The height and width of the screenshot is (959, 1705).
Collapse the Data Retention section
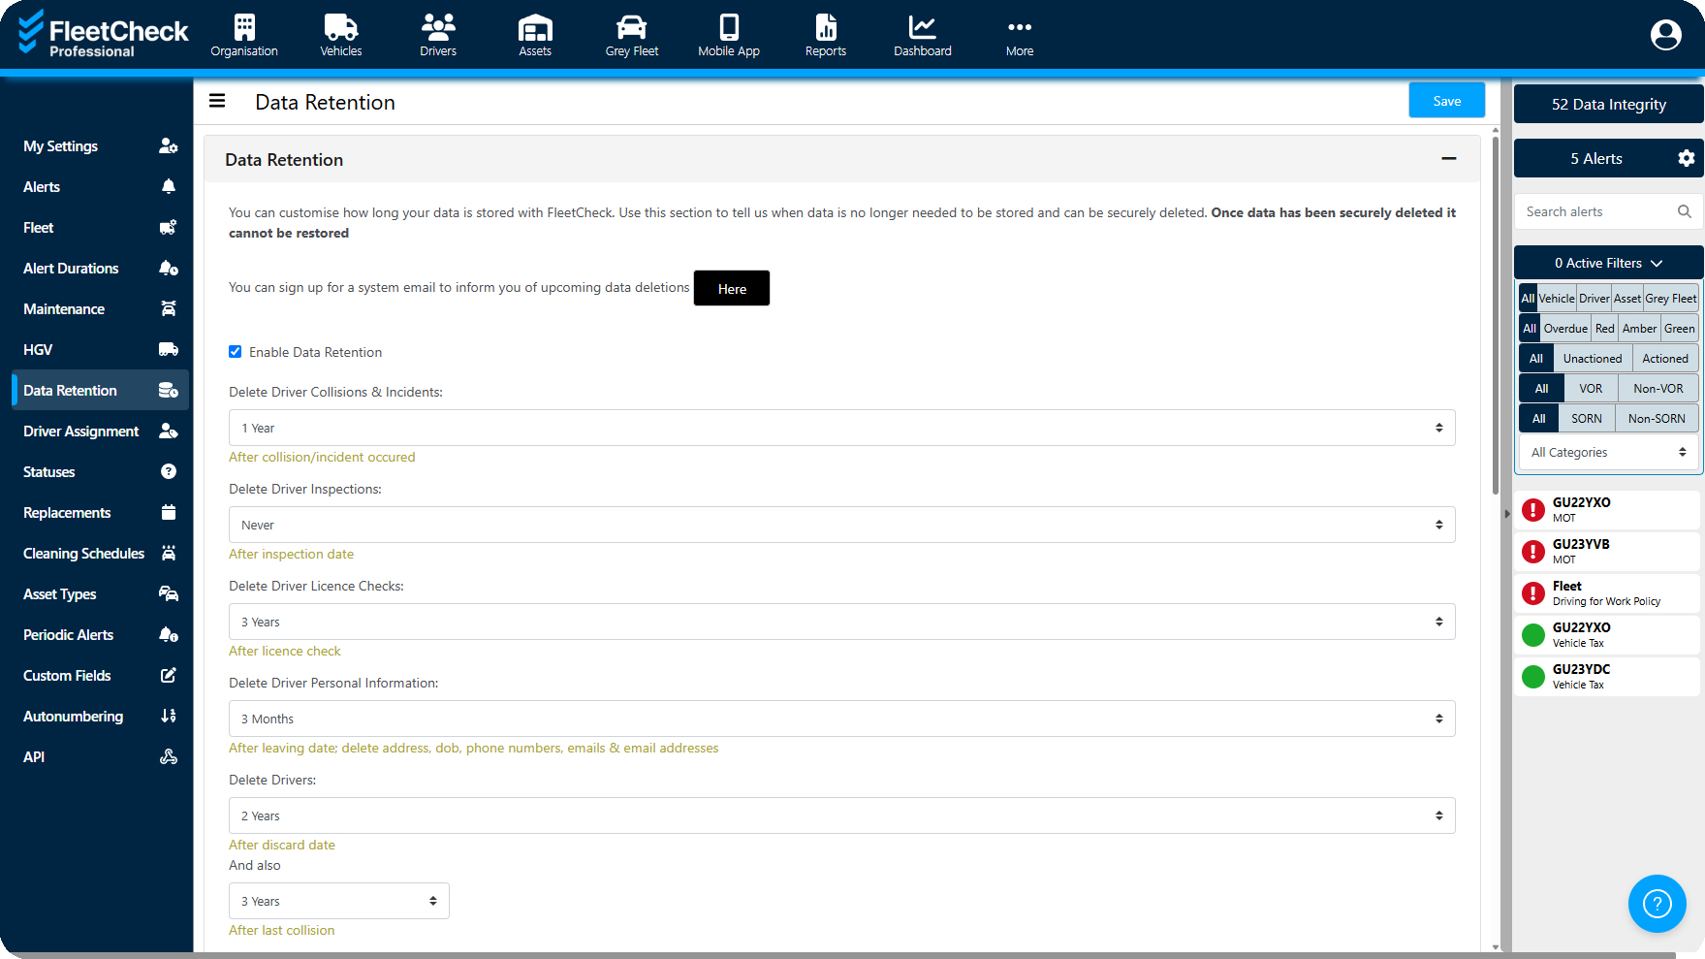[x=1448, y=159]
